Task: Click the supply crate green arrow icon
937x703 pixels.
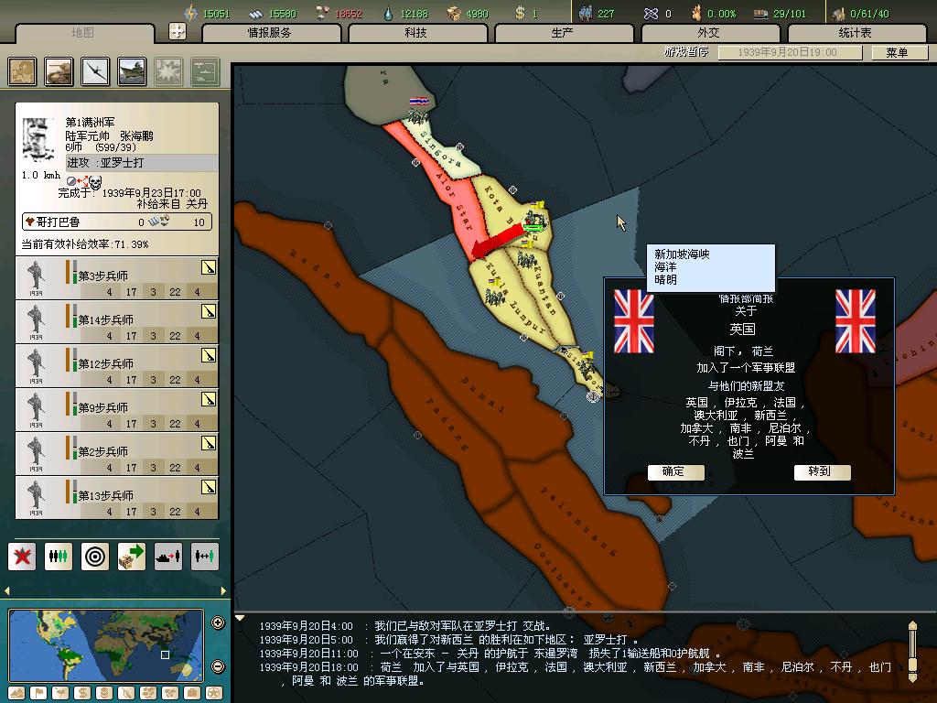Action: 132,556
